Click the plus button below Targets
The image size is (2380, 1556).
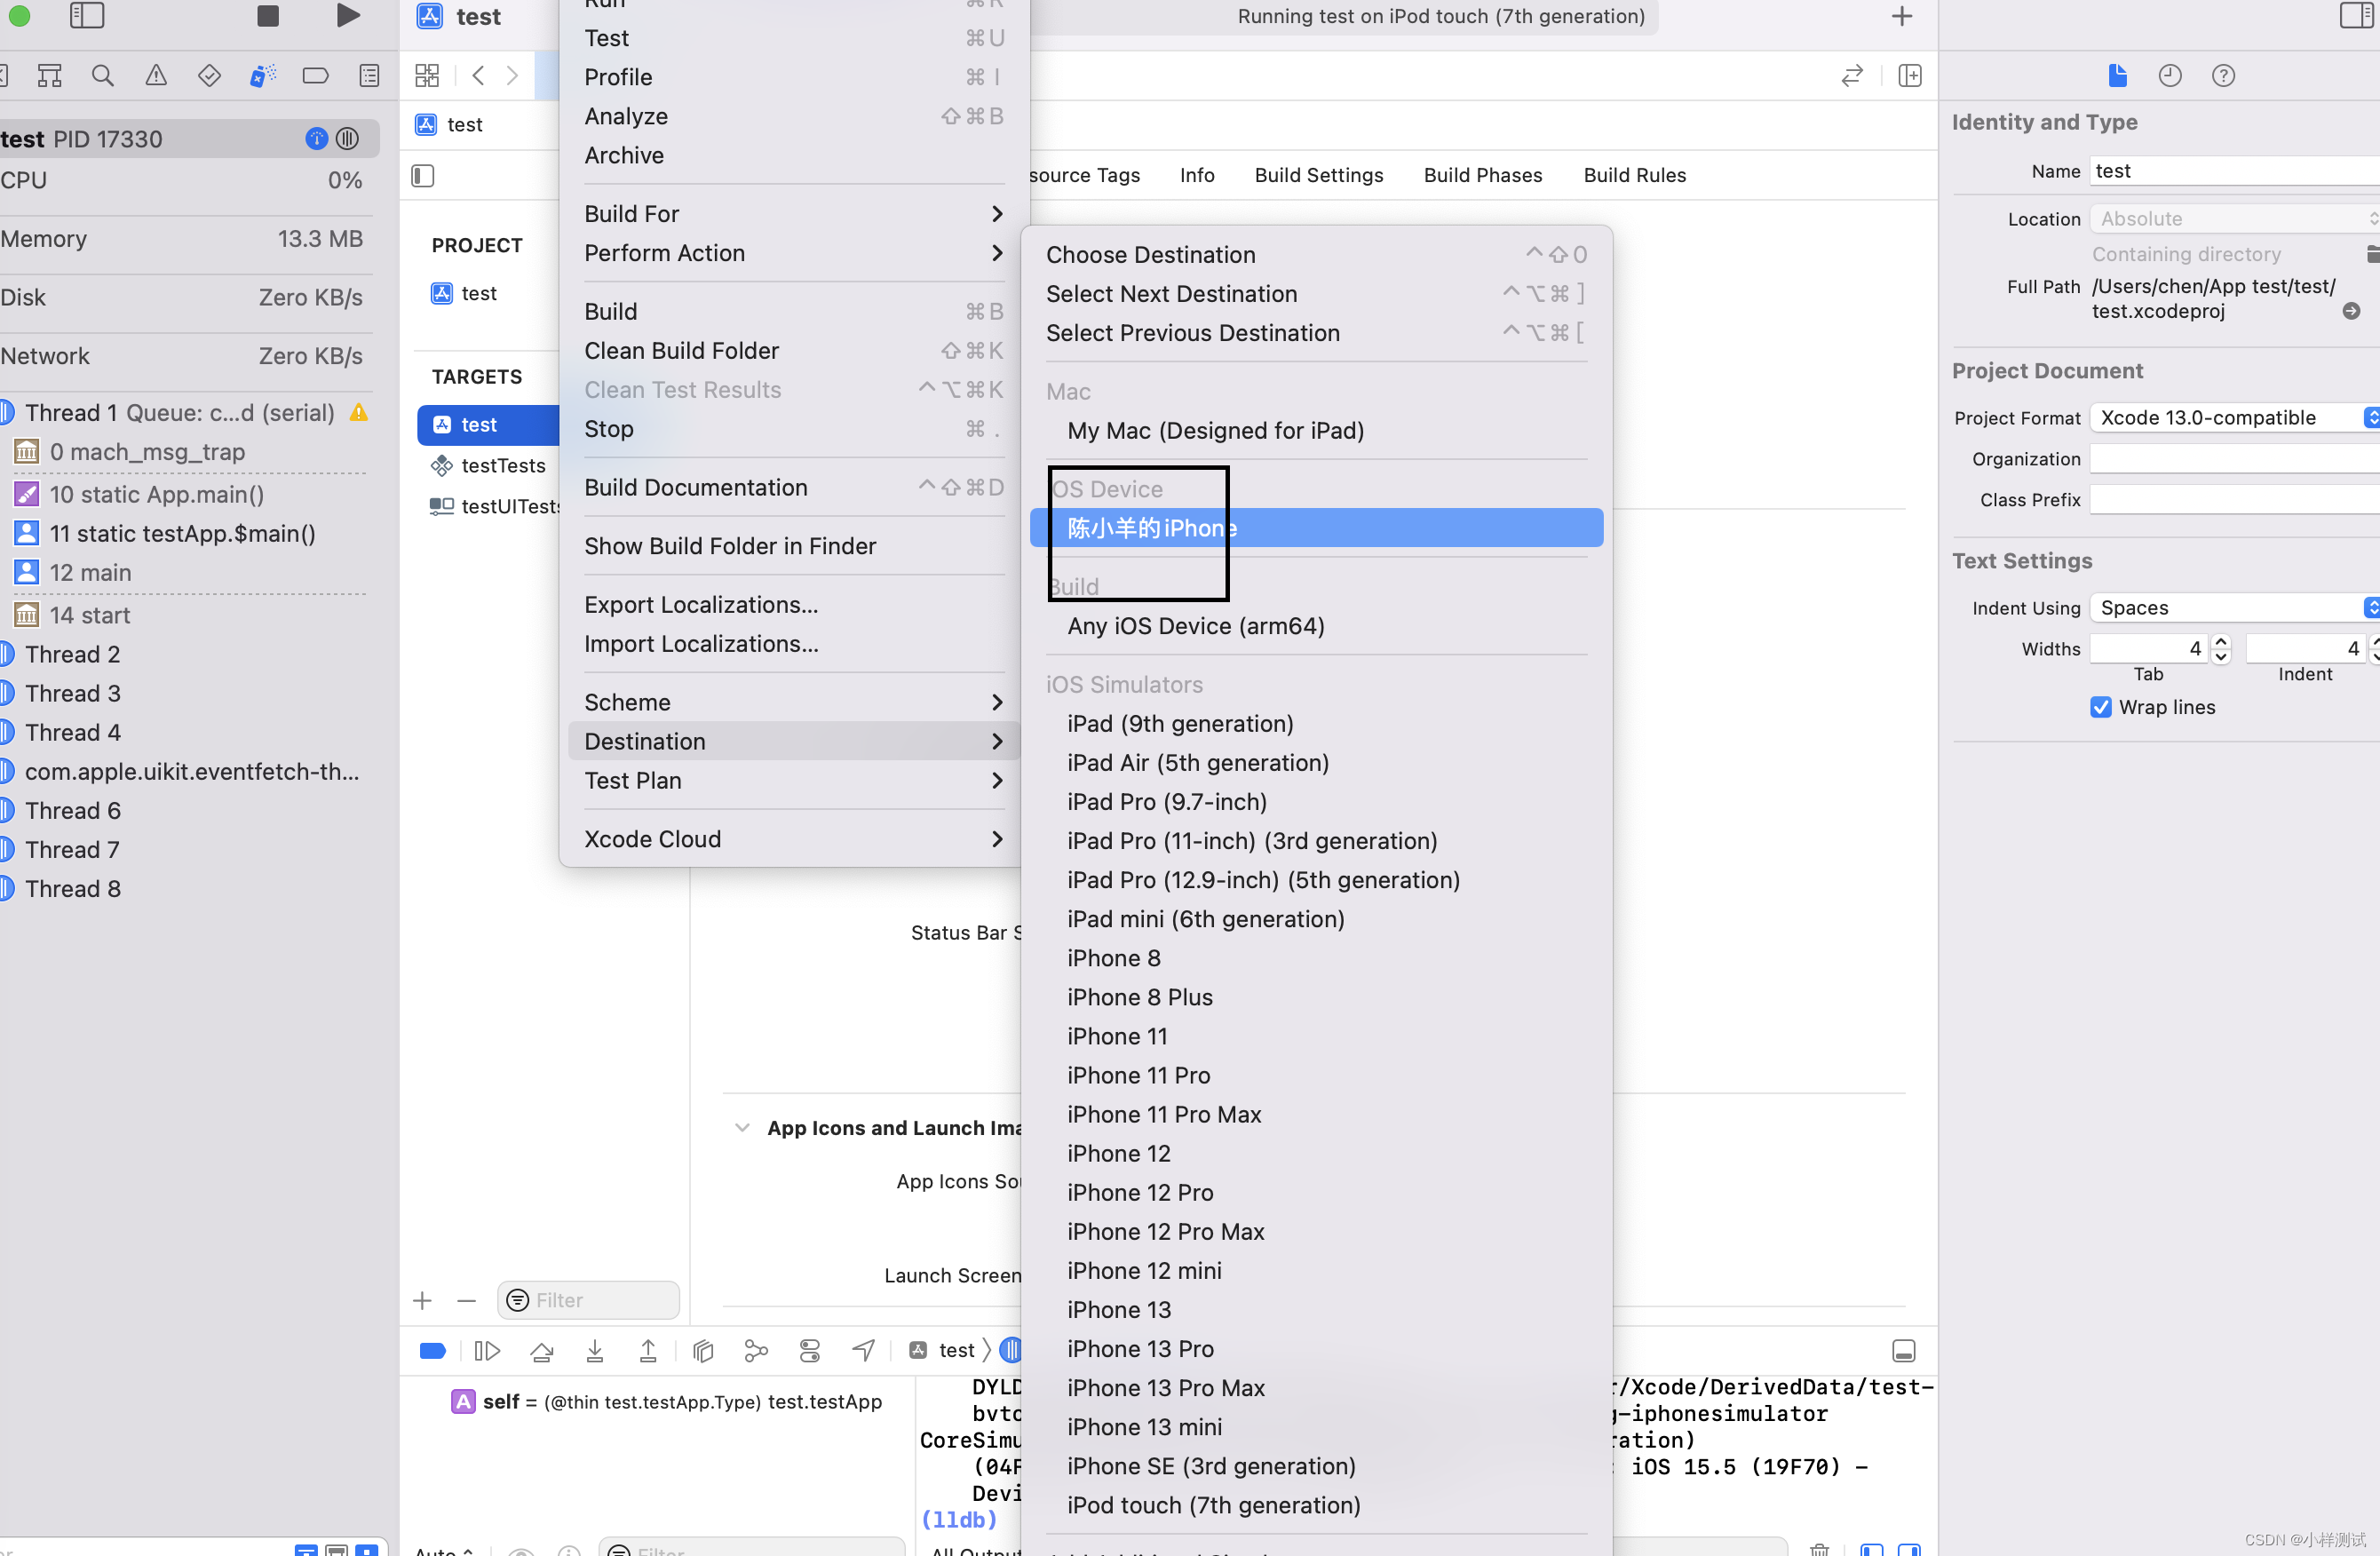click(x=422, y=1300)
